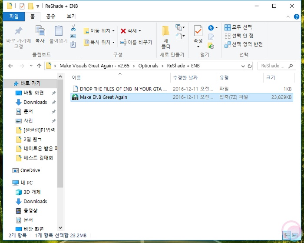The width and height of the screenshot is (304, 243).
Task: Click the New folder (새 폴더) icon
Action: [165, 31]
